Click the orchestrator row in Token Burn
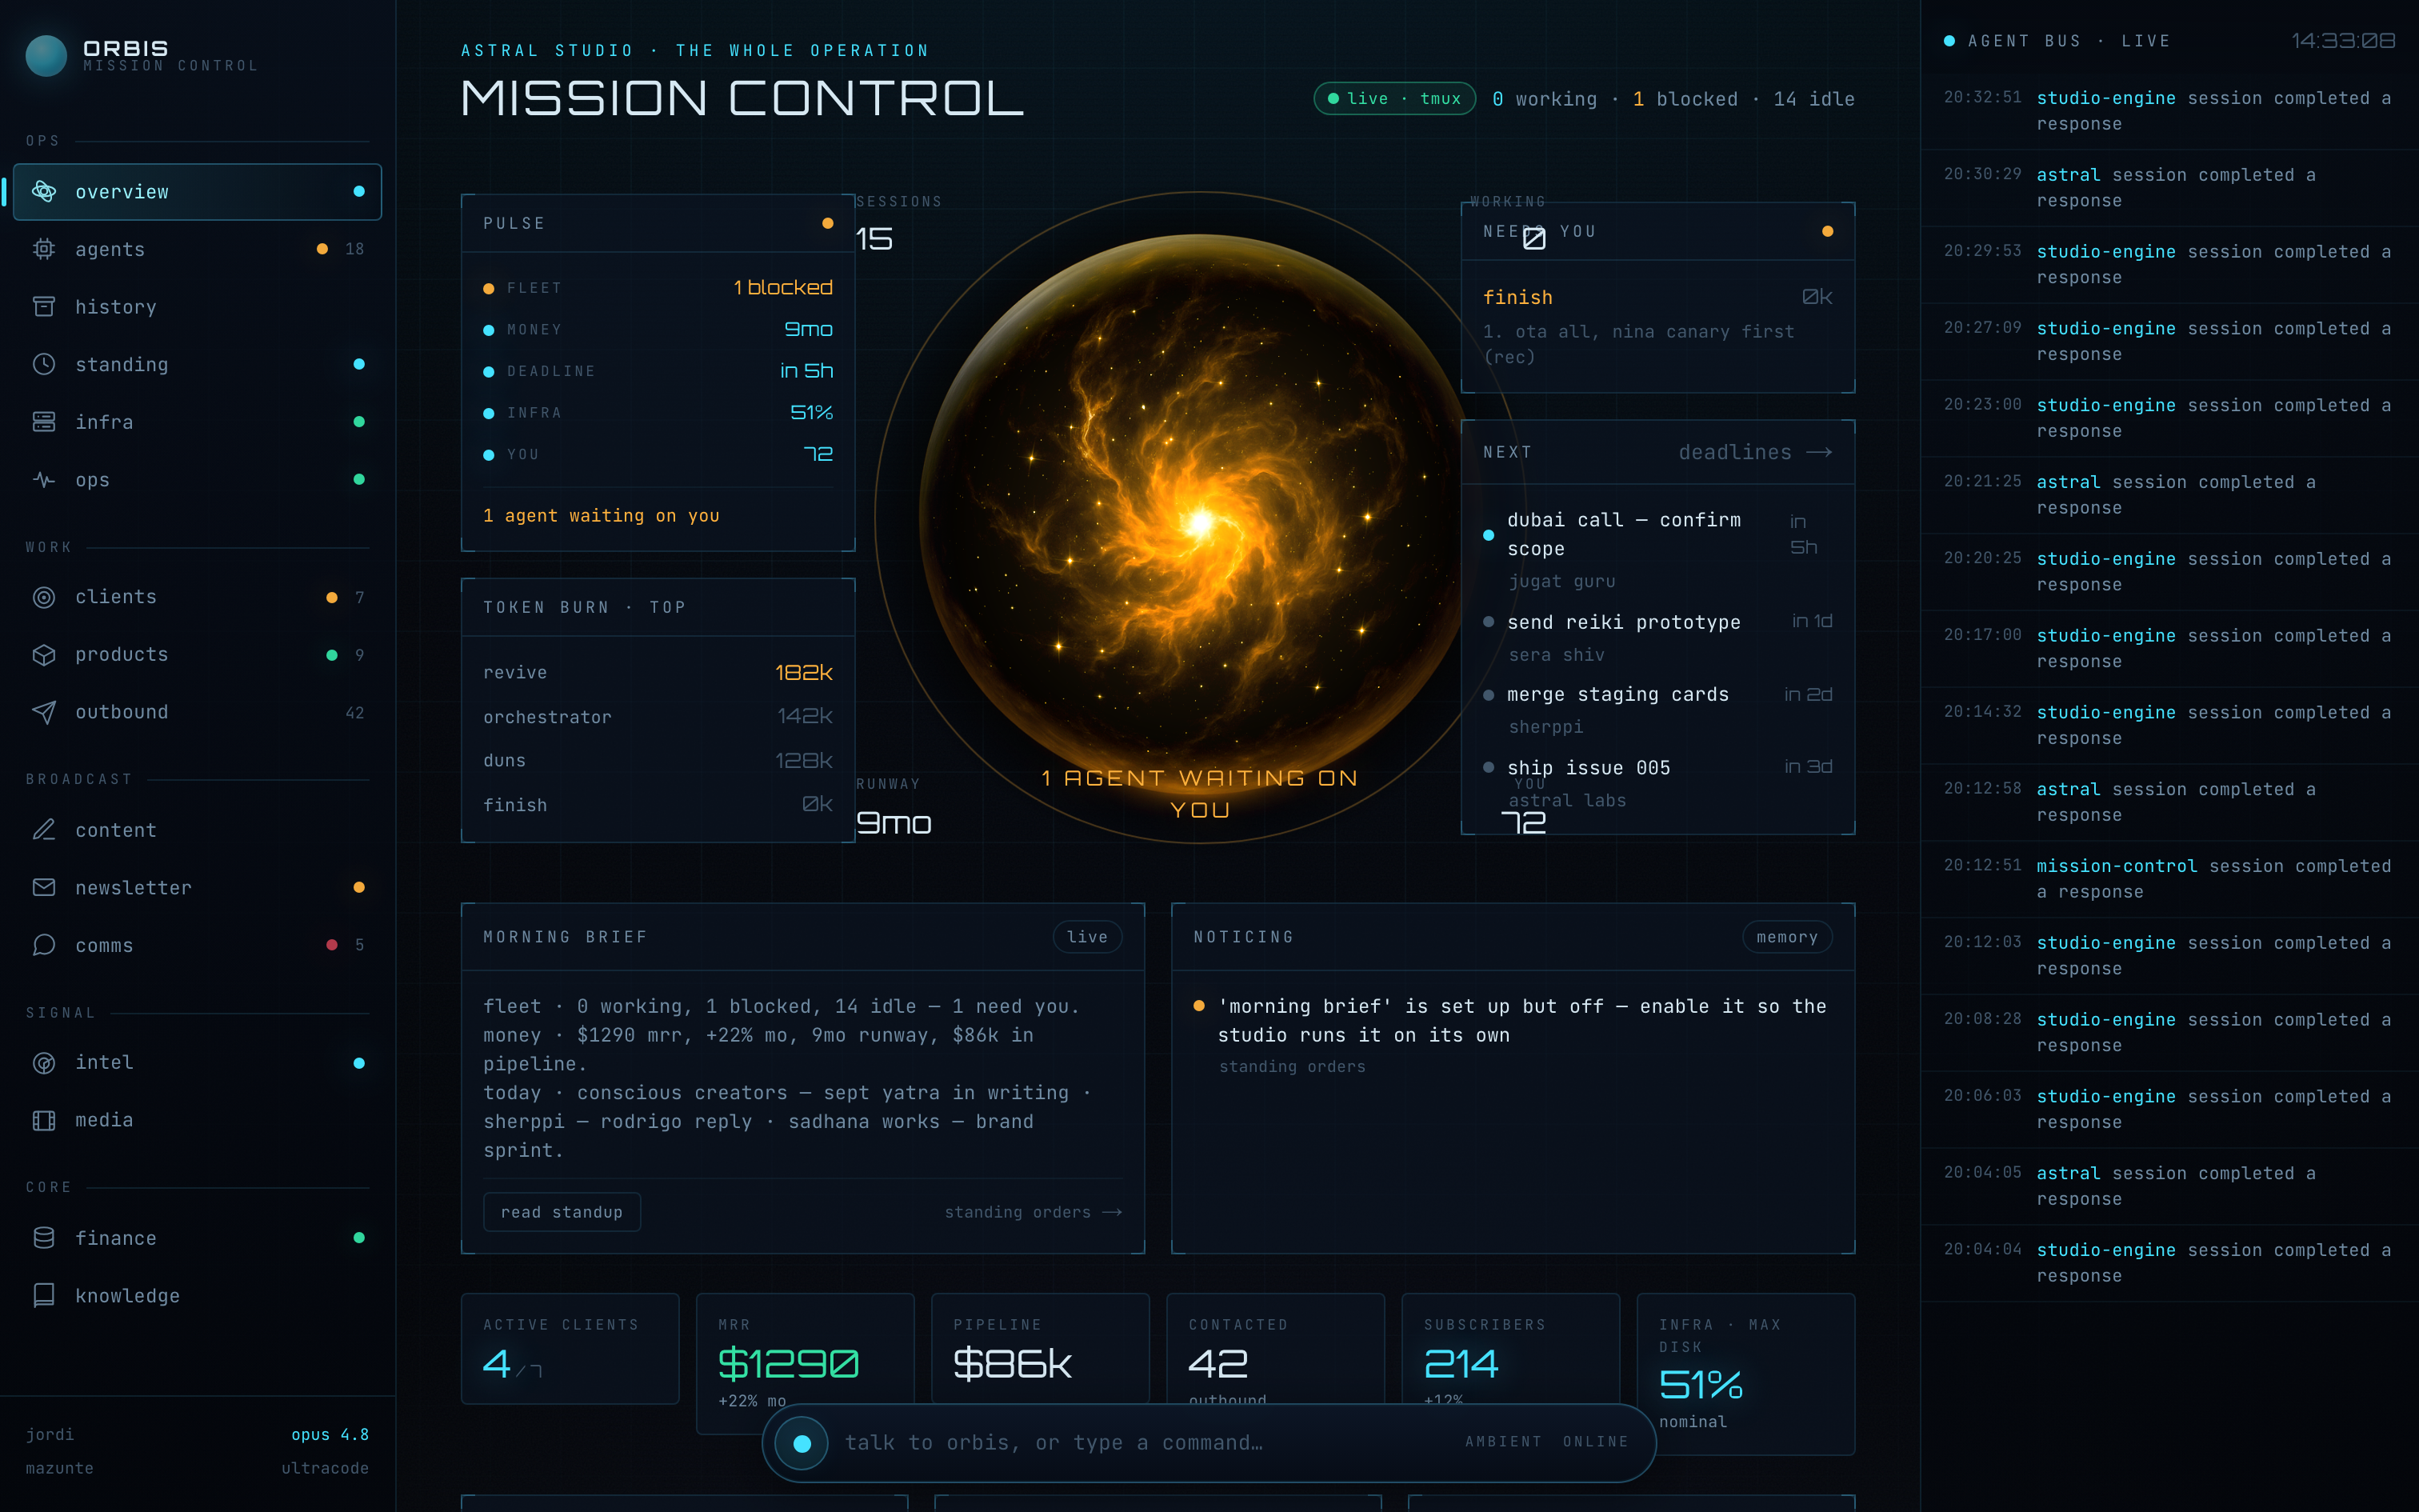The width and height of the screenshot is (2419, 1512). point(658,717)
